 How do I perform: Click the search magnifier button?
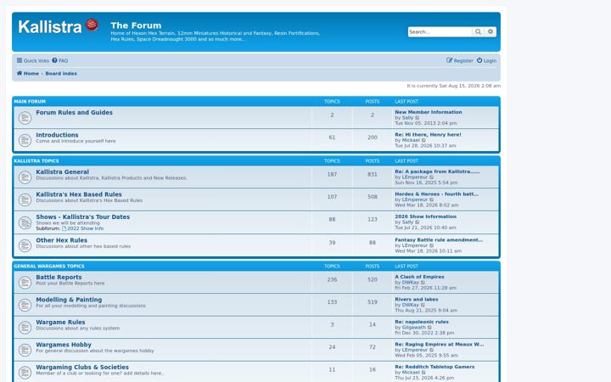(x=478, y=31)
